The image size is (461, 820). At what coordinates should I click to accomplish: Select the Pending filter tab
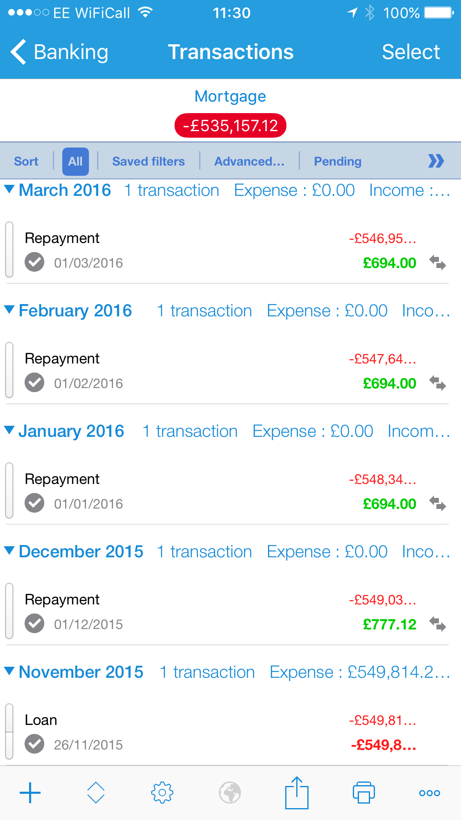(x=338, y=161)
